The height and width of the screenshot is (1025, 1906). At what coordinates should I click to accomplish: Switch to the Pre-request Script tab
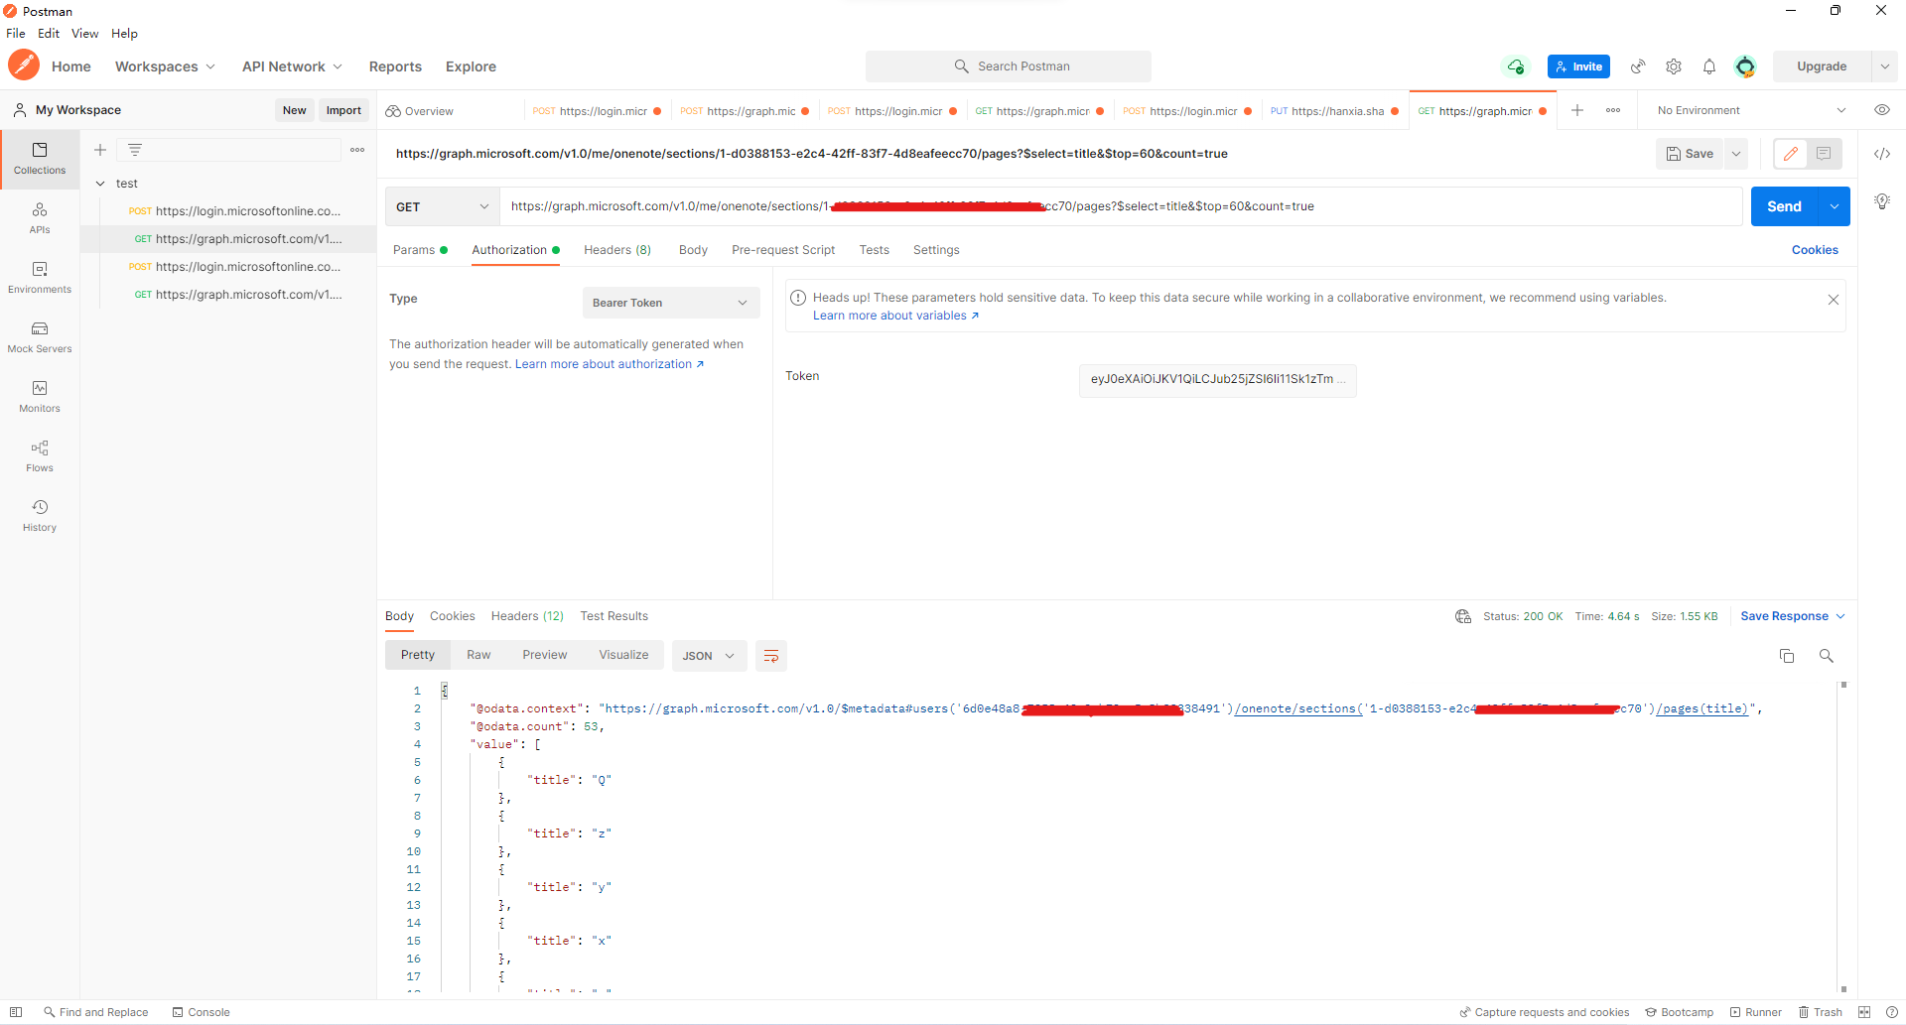tap(782, 250)
